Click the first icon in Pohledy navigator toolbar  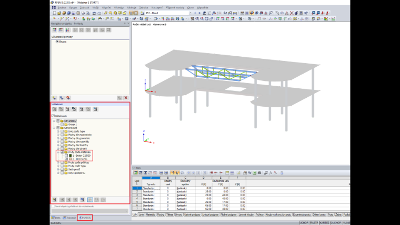(x=54, y=30)
